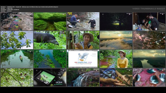Viewport: 166px width, 93px height.
Task: Click the File Size value in header
Action: click(10, 8)
